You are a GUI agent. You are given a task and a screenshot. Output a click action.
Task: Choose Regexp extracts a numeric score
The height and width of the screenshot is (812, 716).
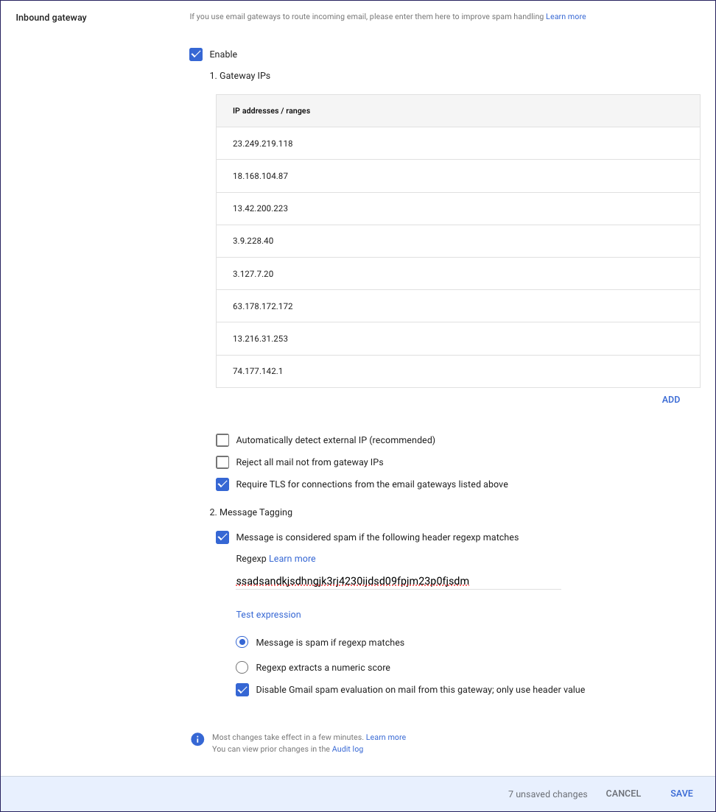click(x=242, y=667)
